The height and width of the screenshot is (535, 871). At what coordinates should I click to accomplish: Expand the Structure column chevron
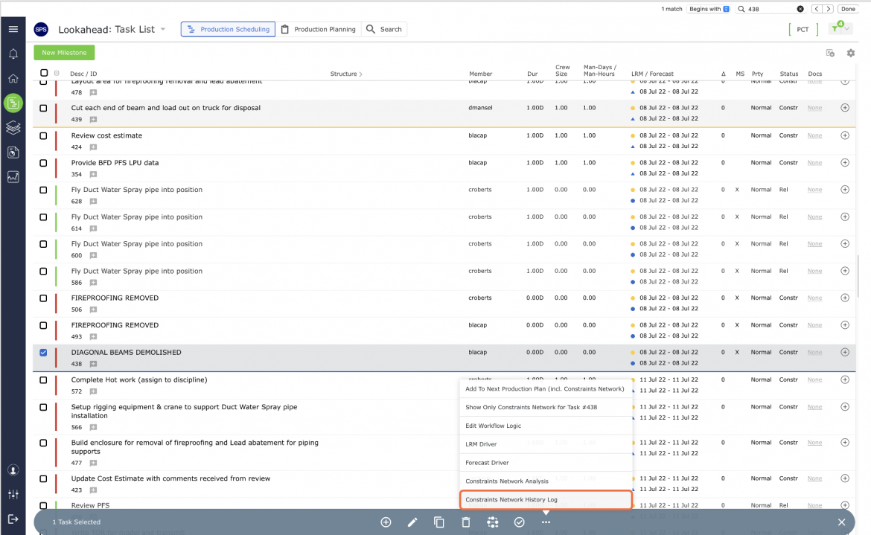[360, 74]
